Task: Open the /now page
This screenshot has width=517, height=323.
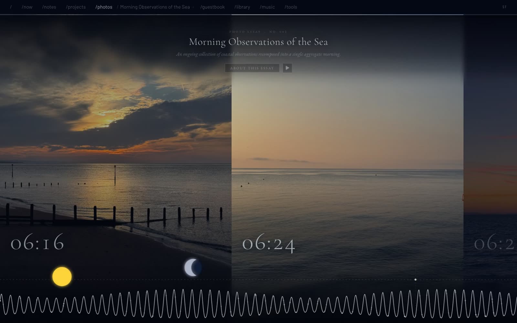Action: [27, 7]
